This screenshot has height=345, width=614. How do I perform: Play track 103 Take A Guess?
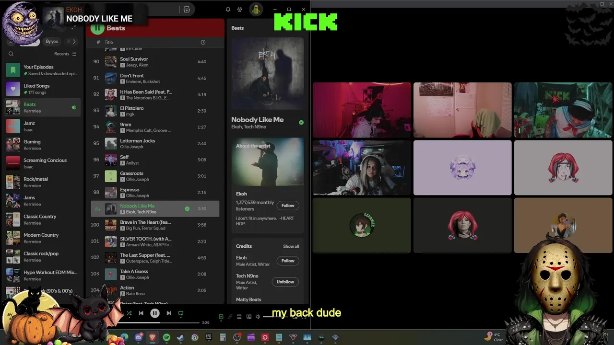coord(155,274)
